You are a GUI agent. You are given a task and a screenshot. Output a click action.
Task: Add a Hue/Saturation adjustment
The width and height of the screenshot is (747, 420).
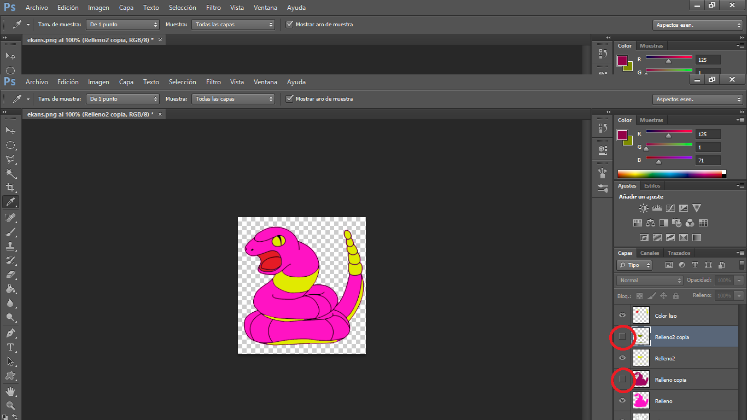click(637, 223)
